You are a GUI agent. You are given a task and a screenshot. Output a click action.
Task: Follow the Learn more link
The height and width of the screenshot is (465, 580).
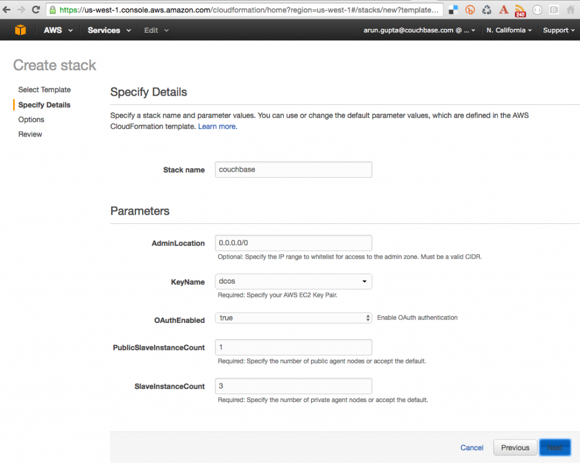coord(217,126)
